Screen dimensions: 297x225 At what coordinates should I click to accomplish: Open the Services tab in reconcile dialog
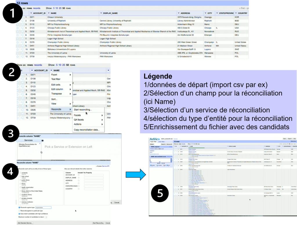(x=29, y=140)
